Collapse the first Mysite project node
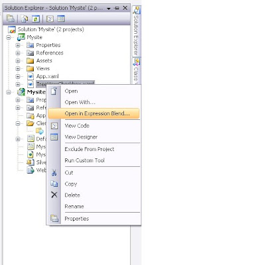Viewport: 260px width, 265px height. tap(9, 37)
